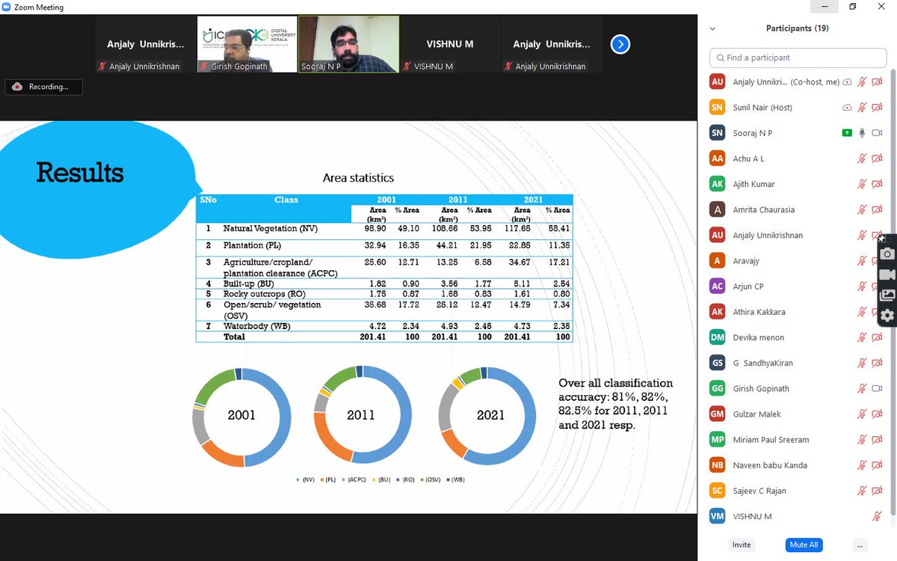Click Sajeev C Rajan's SC avatar
This screenshot has height=561, width=897.
pos(718,491)
